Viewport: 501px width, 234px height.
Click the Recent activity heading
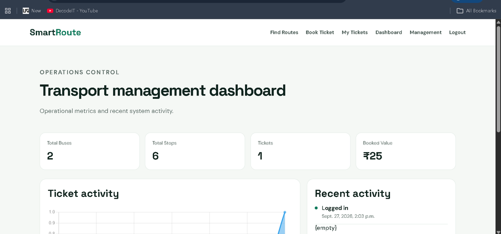coord(352,194)
